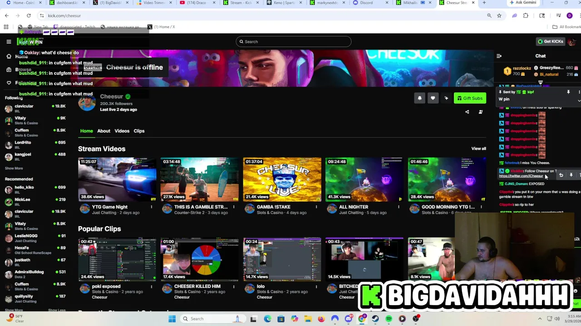581x326 pixels.
Task: Open the CHEESER KILLED HIM clip thumbnail
Action: pyautogui.click(x=199, y=259)
